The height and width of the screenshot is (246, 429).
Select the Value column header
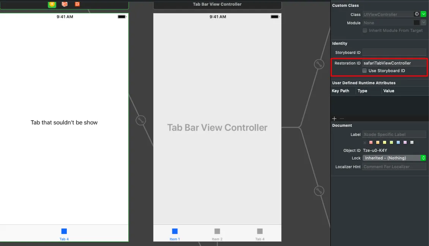[x=389, y=91]
